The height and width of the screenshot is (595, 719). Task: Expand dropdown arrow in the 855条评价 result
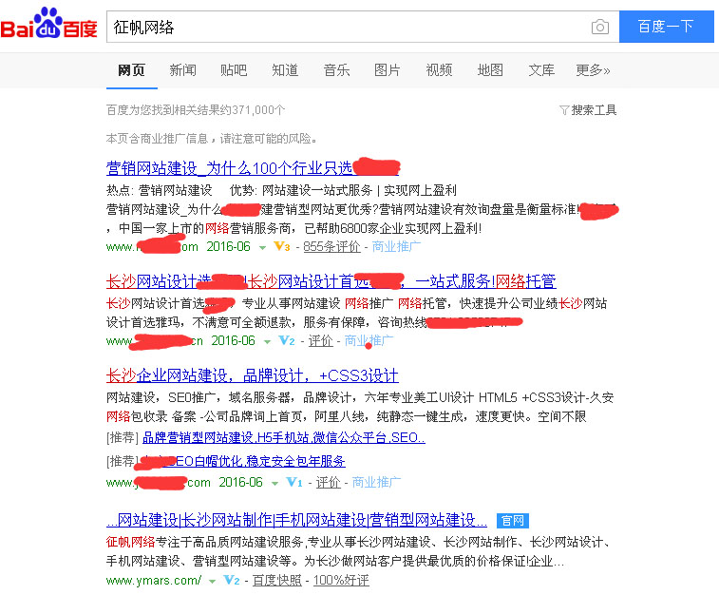[262, 248]
